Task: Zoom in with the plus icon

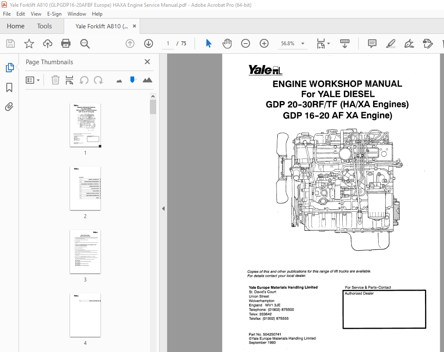Action: (264, 44)
